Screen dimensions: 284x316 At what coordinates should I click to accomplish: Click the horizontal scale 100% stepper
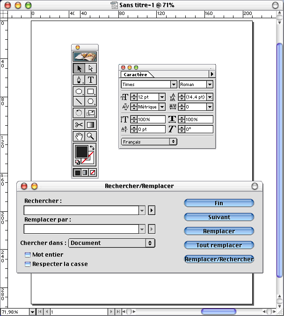tap(182, 119)
